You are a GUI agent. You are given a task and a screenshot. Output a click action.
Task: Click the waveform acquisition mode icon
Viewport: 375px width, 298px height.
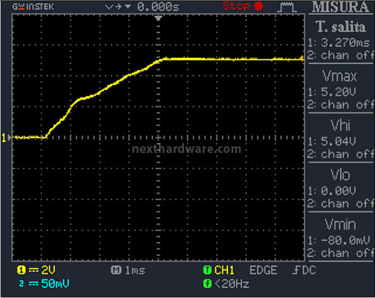click(287, 7)
